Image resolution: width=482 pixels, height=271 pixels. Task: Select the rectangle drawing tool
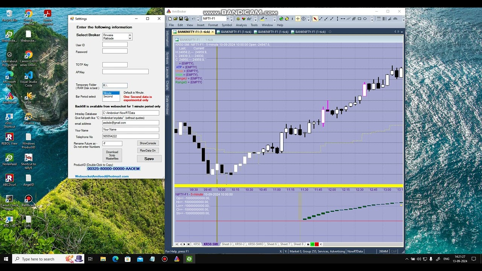tap(359, 18)
